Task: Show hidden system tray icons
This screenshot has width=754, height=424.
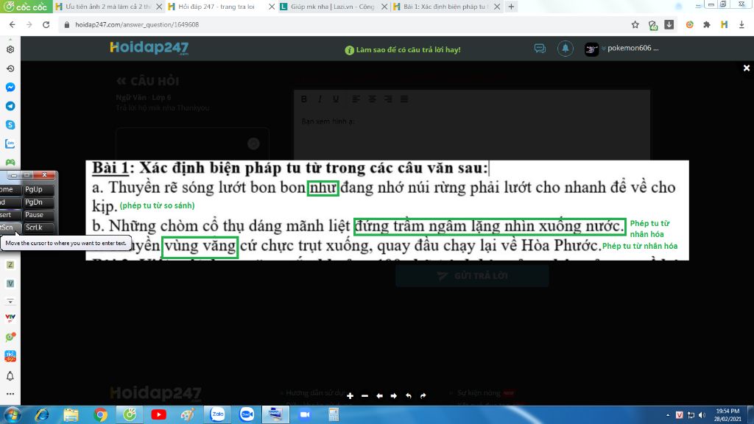Action: pos(667,415)
